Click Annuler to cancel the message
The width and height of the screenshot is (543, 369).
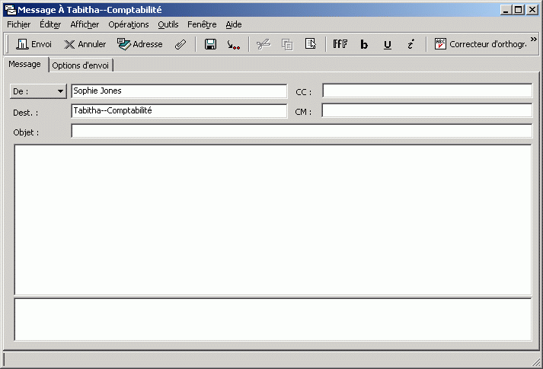tap(85, 44)
